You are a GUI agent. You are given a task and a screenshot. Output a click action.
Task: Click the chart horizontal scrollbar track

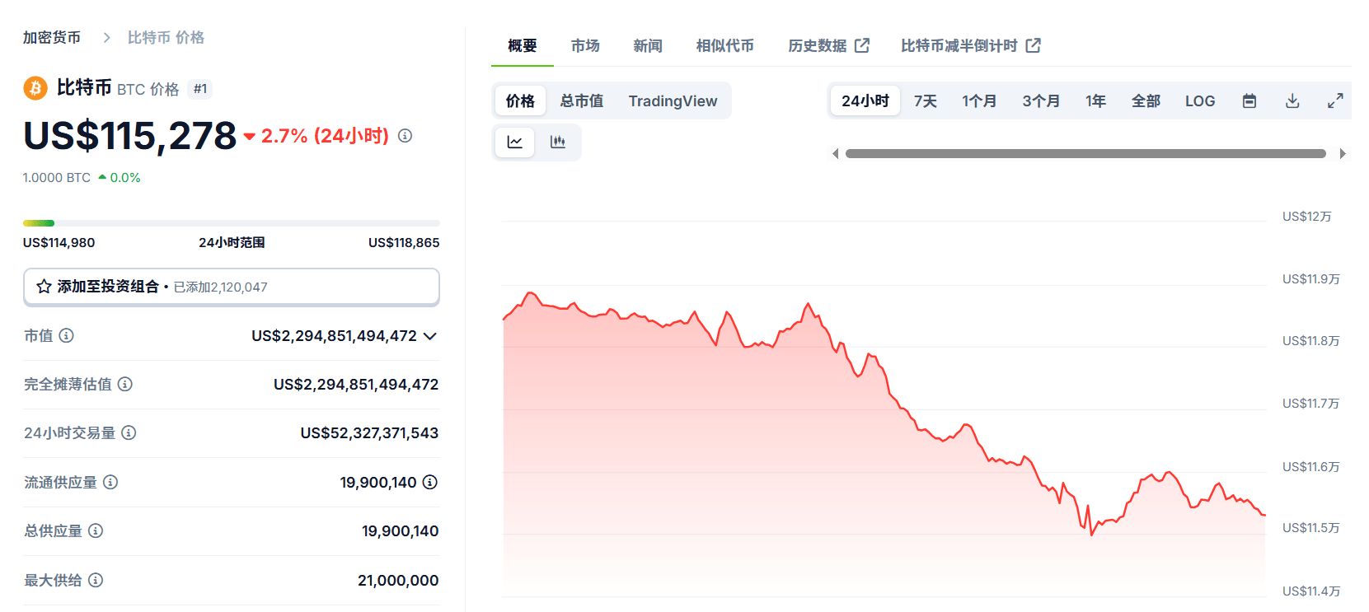click(1085, 153)
